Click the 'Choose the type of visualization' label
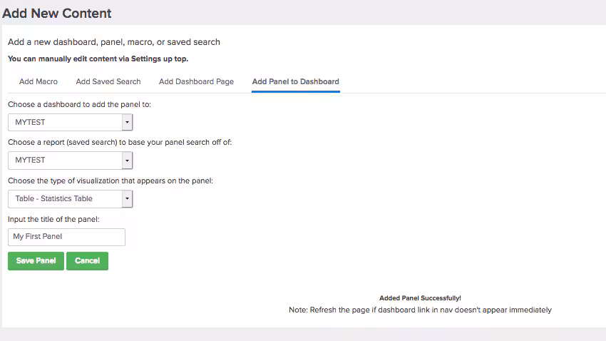 pyautogui.click(x=111, y=180)
